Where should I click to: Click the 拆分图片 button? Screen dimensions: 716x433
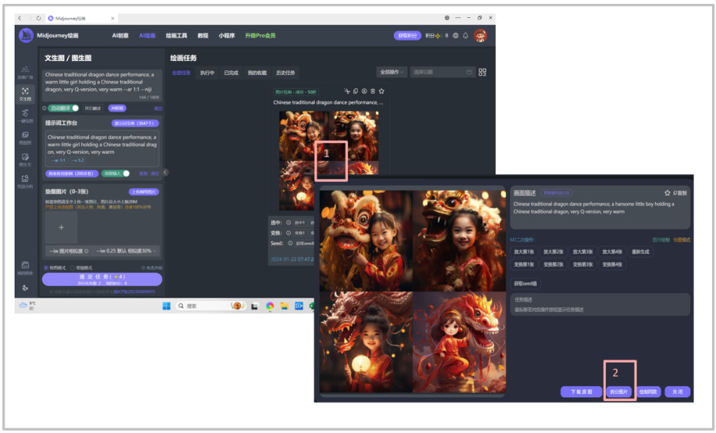(x=619, y=392)
